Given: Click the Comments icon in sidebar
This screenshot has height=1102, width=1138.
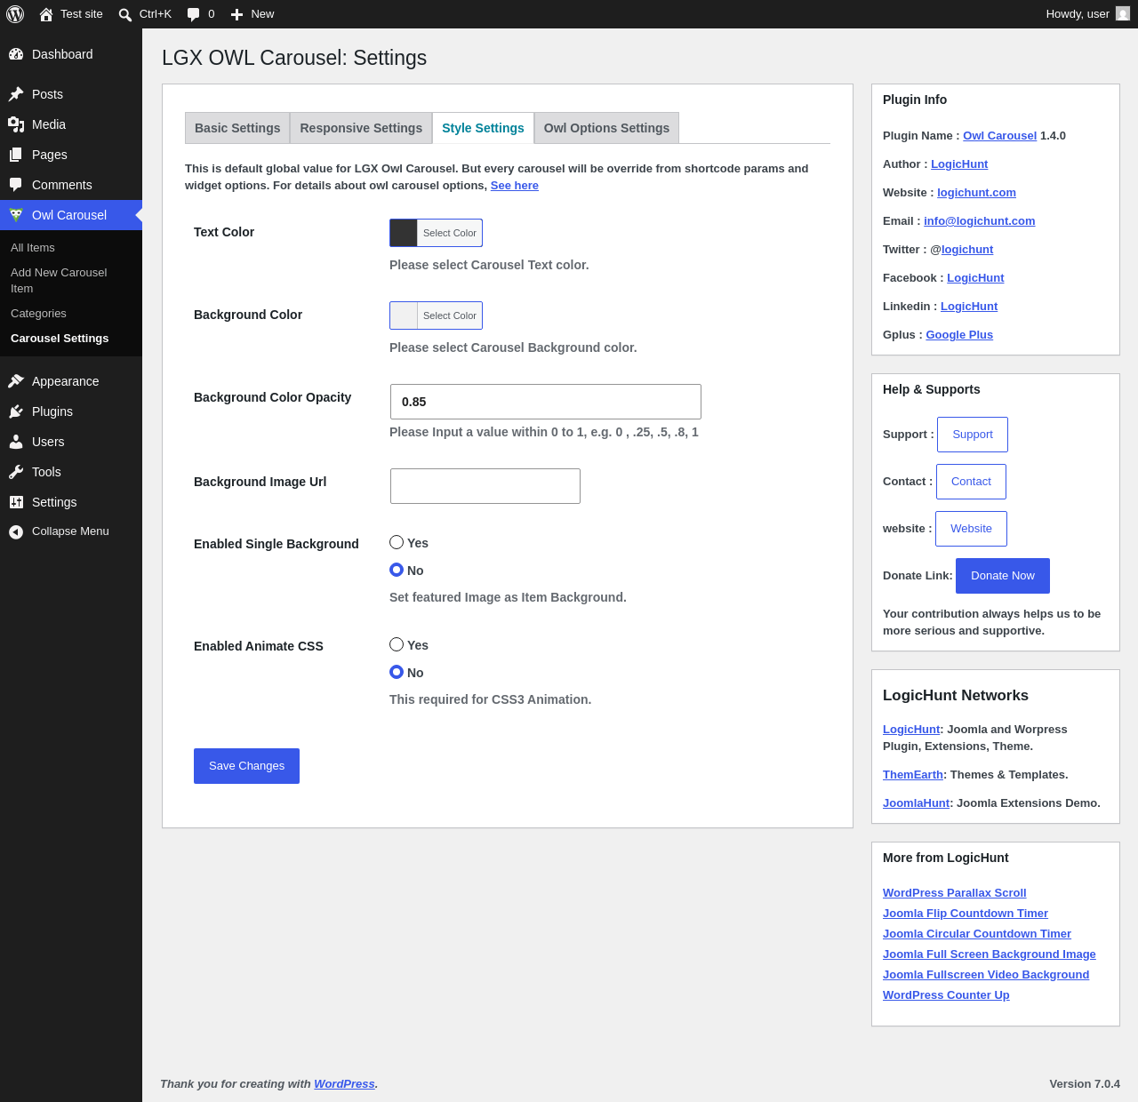Looking at the screenshot, I should 16,185.
